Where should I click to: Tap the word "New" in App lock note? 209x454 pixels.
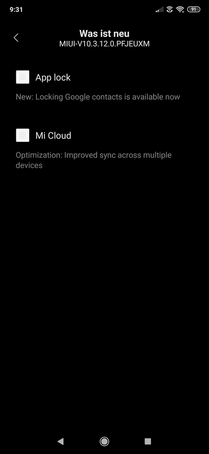pos(24,97)
